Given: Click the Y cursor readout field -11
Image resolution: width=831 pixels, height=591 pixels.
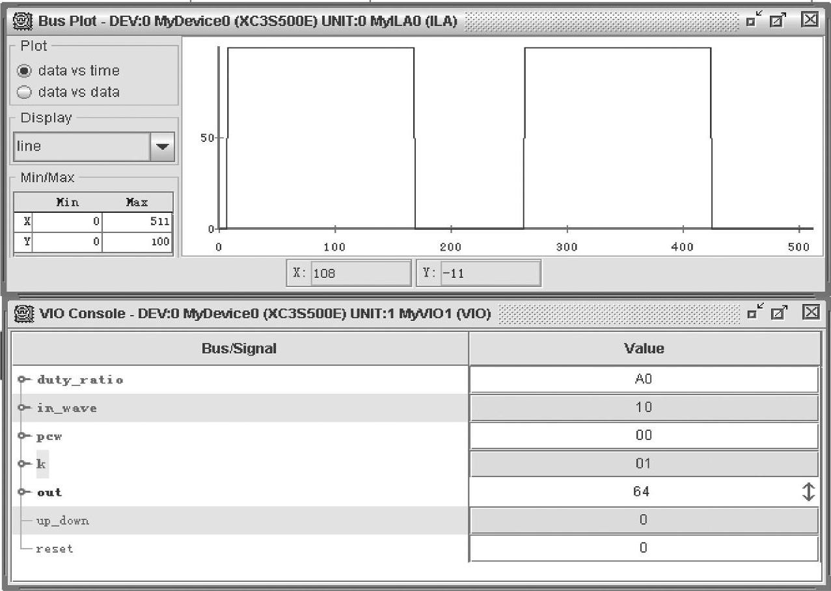Looking at the screenshot, I should [x=490, y=273].
